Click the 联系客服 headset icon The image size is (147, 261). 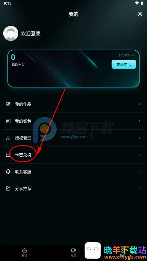8,172
